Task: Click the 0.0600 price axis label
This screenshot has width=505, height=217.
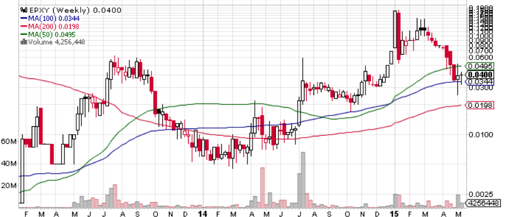Action: [x=481, y=57]
